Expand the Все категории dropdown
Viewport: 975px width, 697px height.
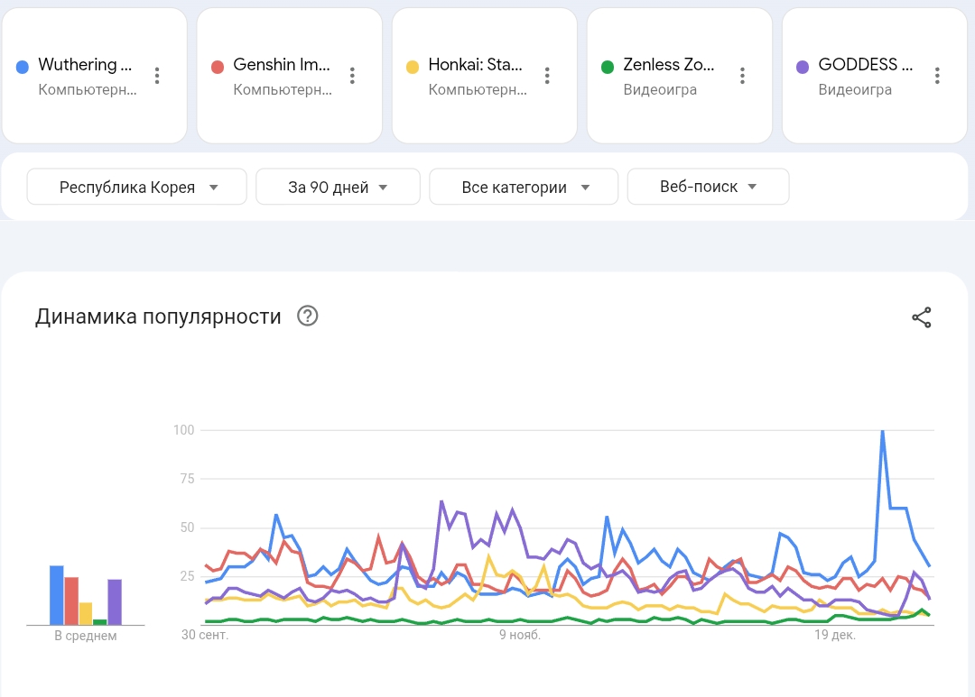[x=524, y=188]
